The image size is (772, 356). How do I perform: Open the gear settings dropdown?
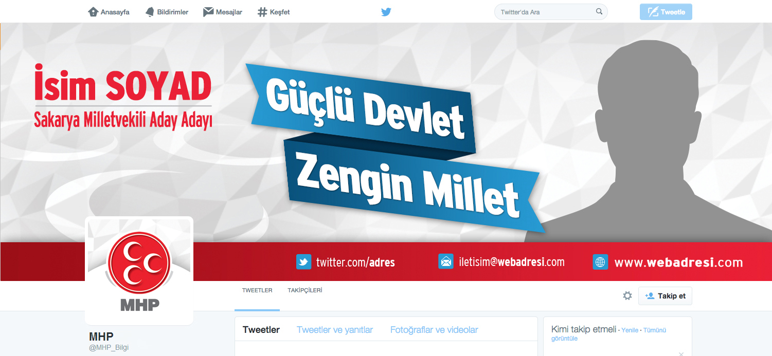pos(627,296)
